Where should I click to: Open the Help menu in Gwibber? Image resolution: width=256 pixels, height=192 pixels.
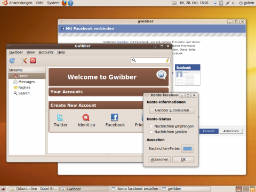point(61,52)
